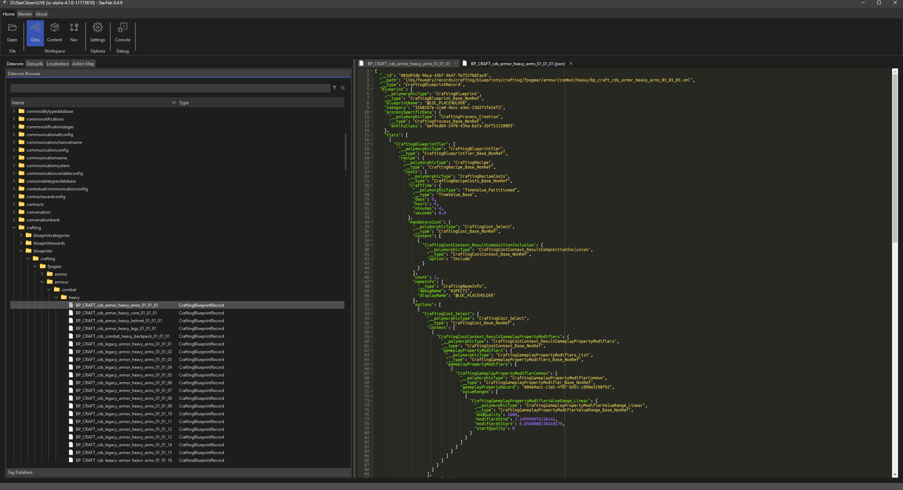Collapse the crafting root folder
Image resolution: width=903 pixels, height=490 pixels.
(14, 228)
